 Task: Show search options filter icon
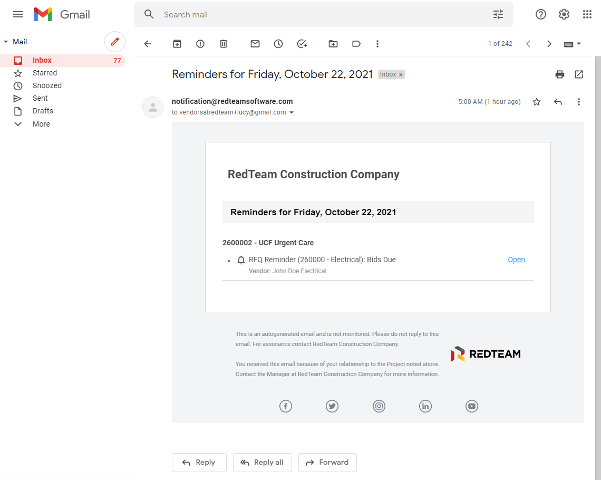[498, 15]
